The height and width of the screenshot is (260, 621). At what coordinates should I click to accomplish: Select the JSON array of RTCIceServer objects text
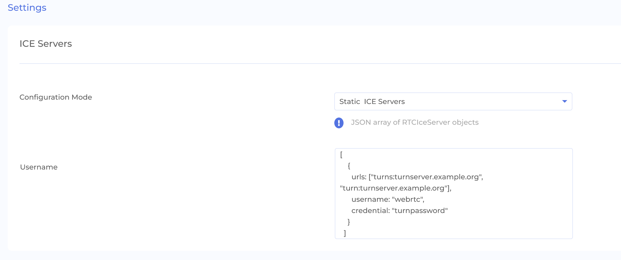click(415, 122)
